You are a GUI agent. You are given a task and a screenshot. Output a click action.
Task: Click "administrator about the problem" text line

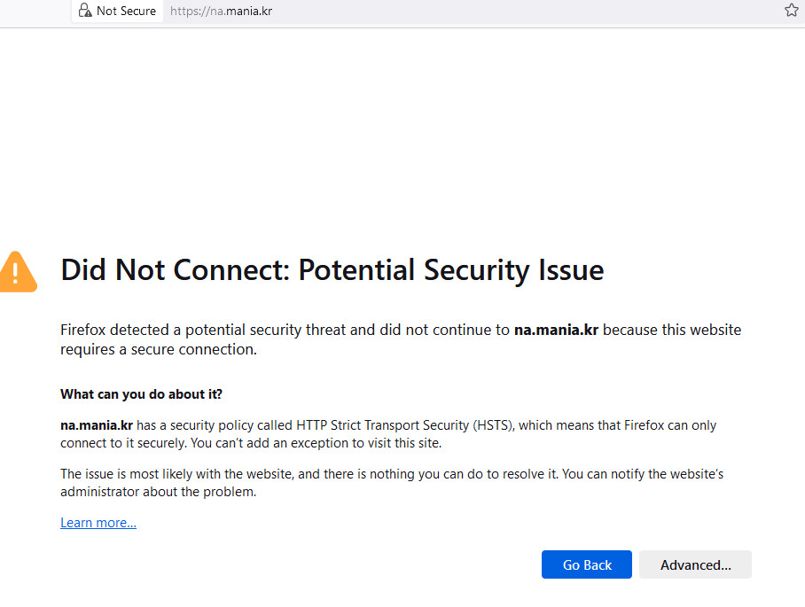click(158, 492)
